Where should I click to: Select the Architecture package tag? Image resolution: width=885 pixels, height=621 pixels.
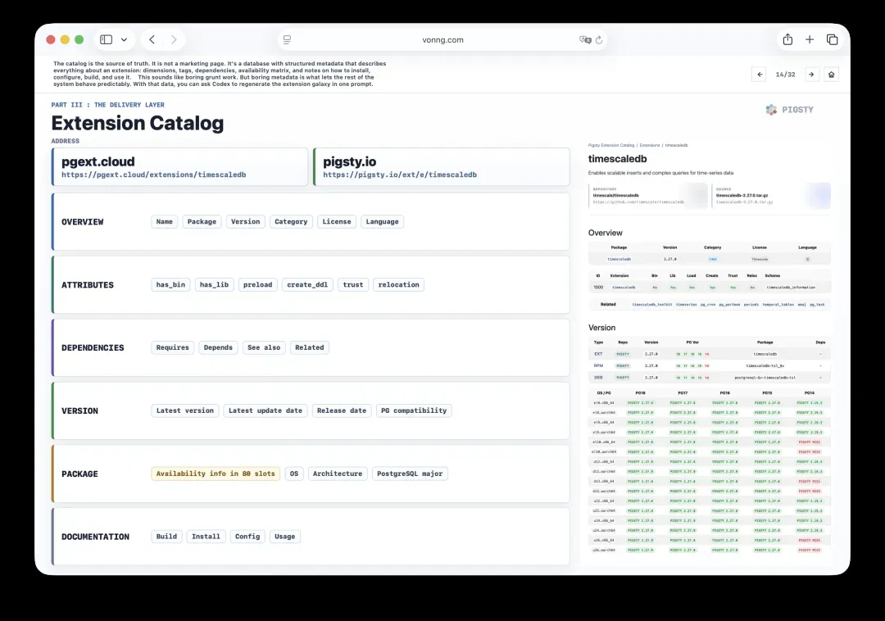coord(338,474)
